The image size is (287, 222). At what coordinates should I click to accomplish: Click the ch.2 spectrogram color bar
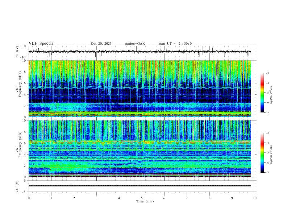[x=262, y=153]
